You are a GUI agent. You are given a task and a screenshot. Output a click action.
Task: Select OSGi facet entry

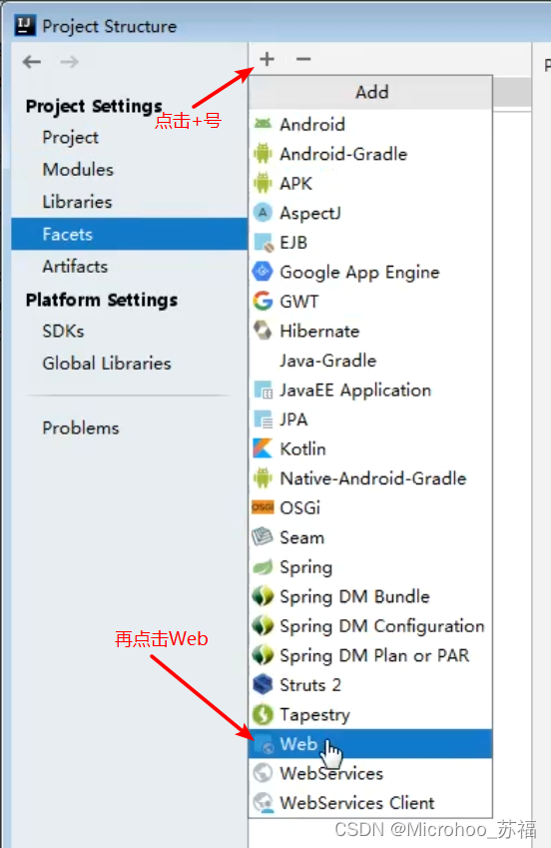pyautogui.click(x=370, y=507)
